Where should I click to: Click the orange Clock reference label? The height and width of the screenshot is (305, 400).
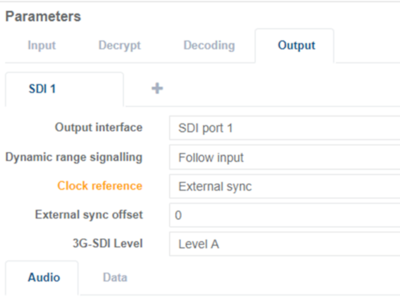click(x=100, y=186)
